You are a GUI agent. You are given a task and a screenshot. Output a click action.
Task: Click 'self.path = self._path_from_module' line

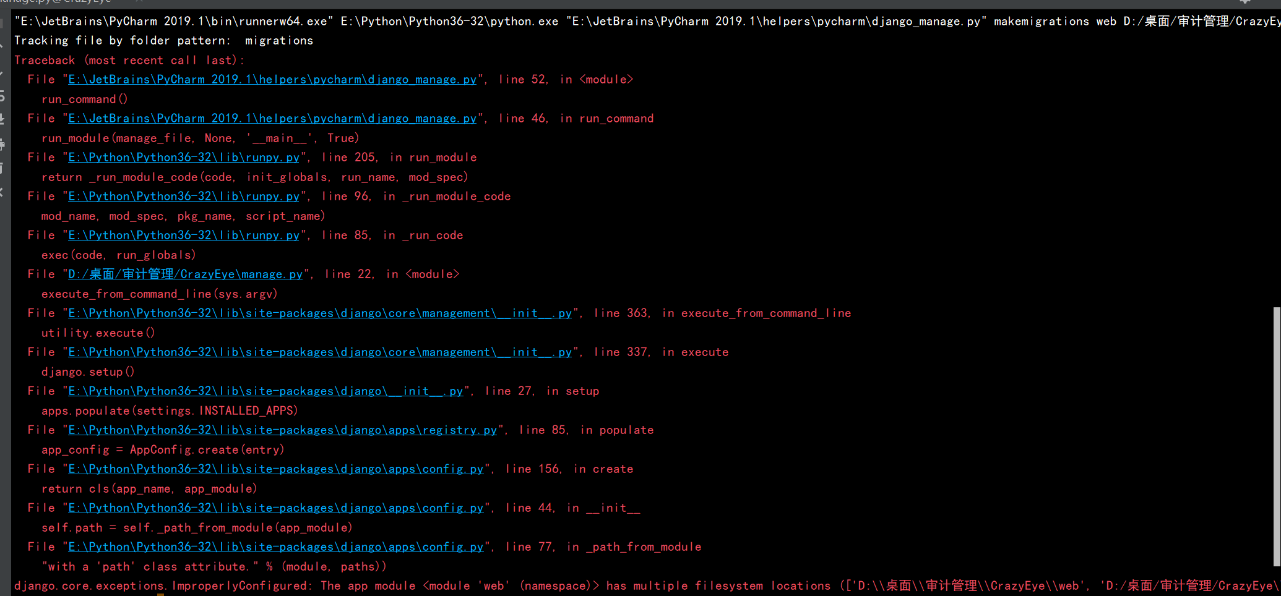tap(197, 528)
